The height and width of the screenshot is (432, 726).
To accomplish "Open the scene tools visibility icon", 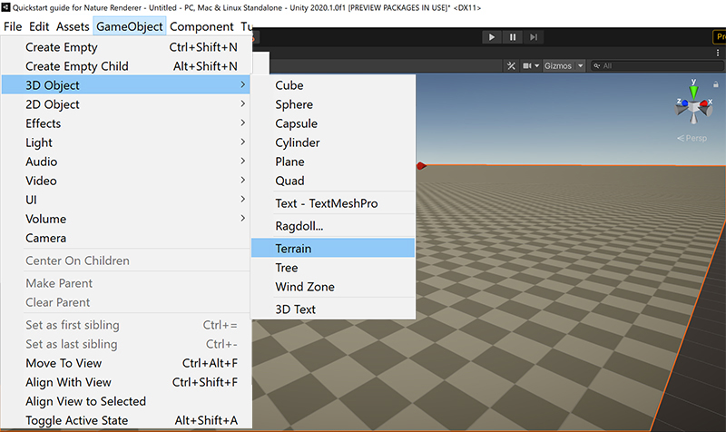I will tap(511, 66).
